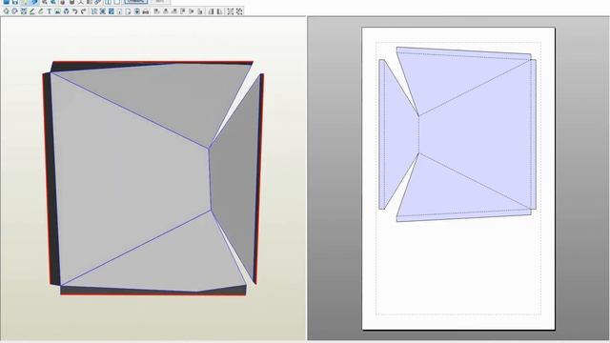The width and height of the screenshot is (610, 343).
Task: Click the fit-to-view arrows icon
Action: tap(231, 11)
